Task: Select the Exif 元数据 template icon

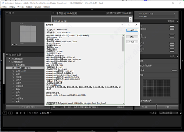Action: coord(13,65)
